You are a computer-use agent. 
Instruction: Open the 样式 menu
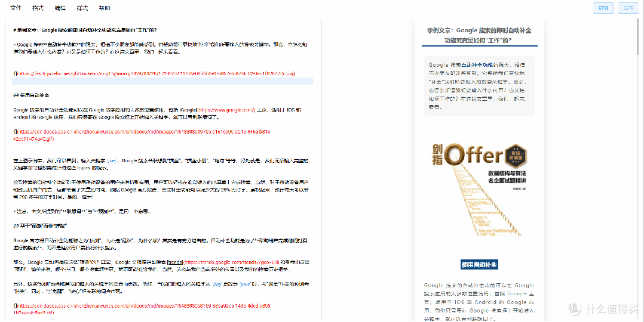tap(82, 8)
